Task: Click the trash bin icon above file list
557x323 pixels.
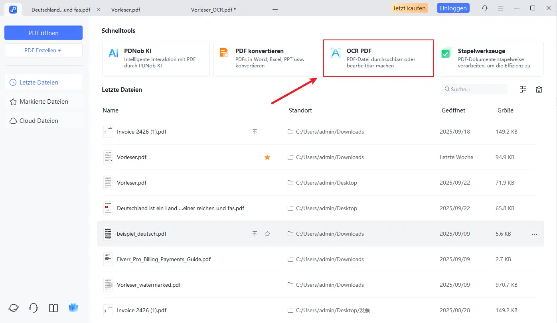Action: 539,89
